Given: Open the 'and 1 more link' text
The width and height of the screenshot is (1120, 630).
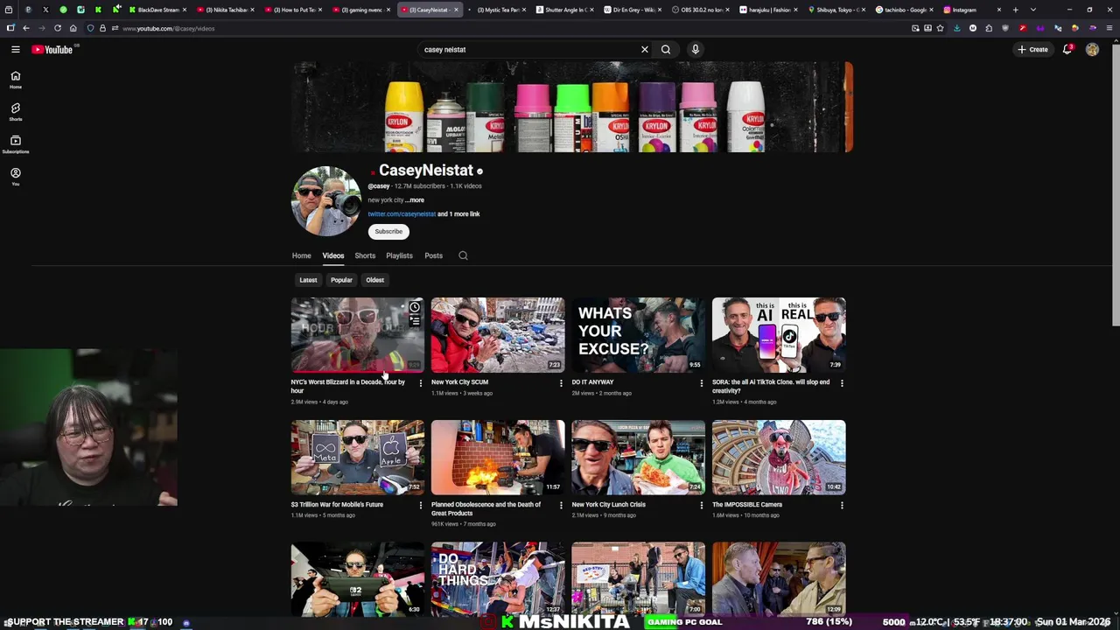Looking at the screenshot, I should click(458, 214).
